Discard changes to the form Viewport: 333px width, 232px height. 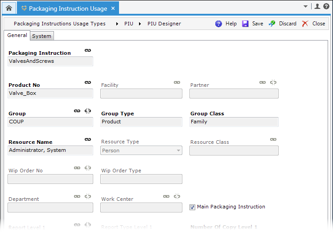[283, 24]
